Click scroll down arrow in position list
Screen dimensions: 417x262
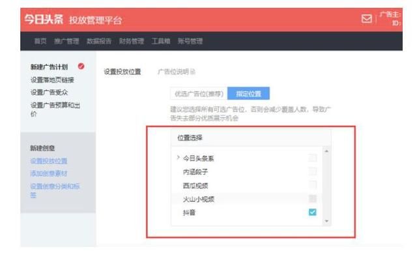pos(326,222)
